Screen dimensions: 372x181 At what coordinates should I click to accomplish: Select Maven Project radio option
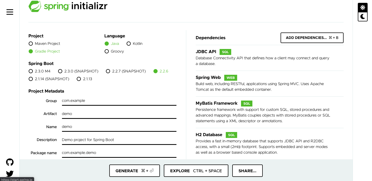coord(44,44)
